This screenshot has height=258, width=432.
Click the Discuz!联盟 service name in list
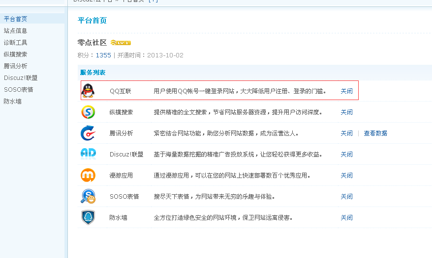tap(126, 155)
